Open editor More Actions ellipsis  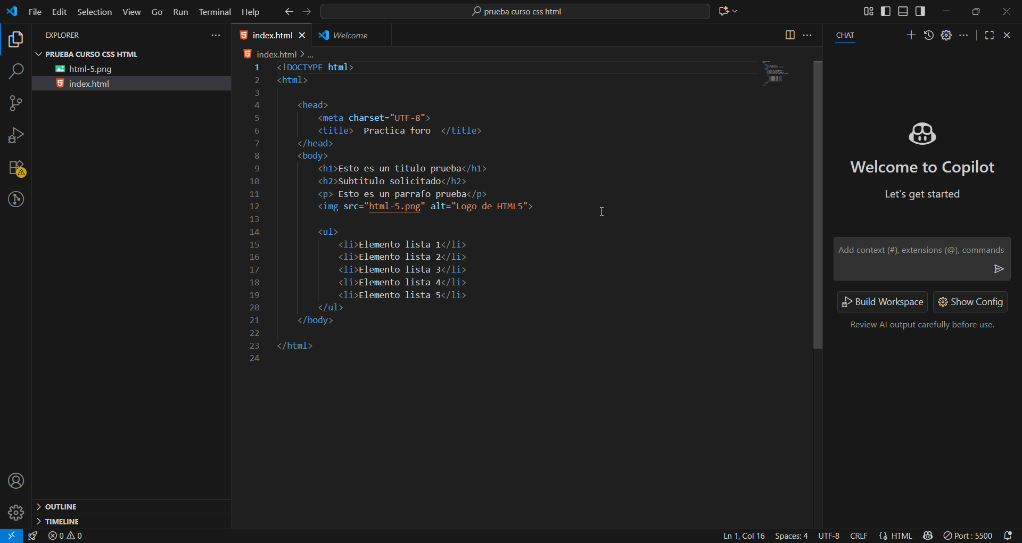click(x=807, y=35)
